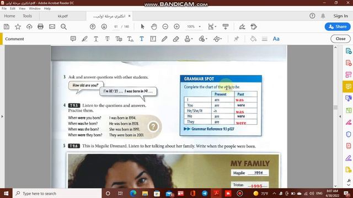Open the fit page options dropdown

(212, 27)
